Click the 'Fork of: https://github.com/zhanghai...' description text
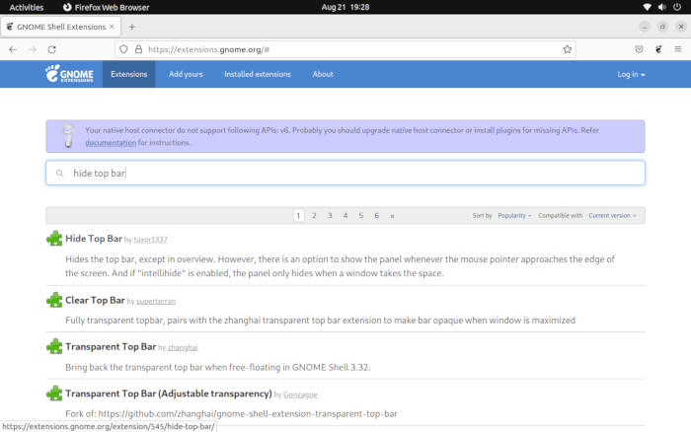The width and height of the screenshot is (691, 432). pos(231,413)
